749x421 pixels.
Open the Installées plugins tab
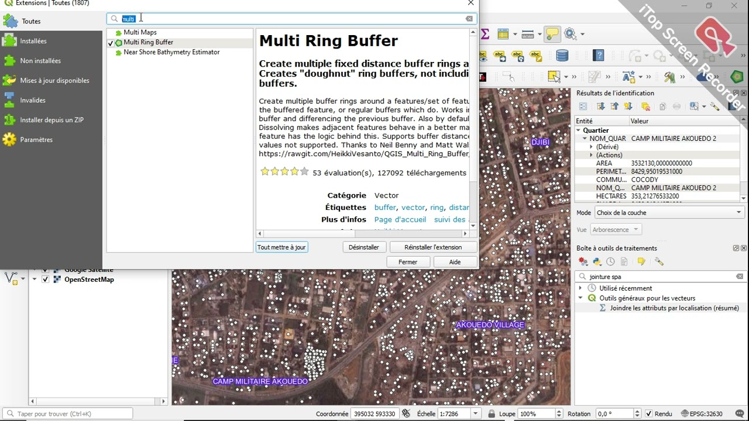click(x=51, y=41)
